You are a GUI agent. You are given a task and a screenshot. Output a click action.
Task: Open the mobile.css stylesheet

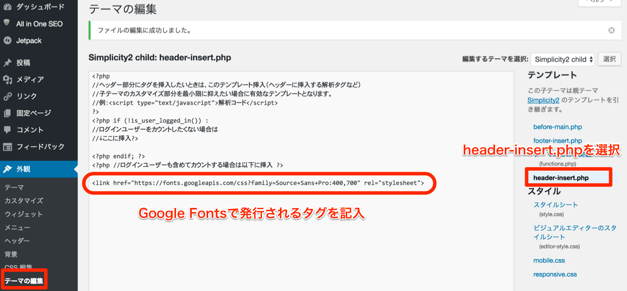click(549, 260)
